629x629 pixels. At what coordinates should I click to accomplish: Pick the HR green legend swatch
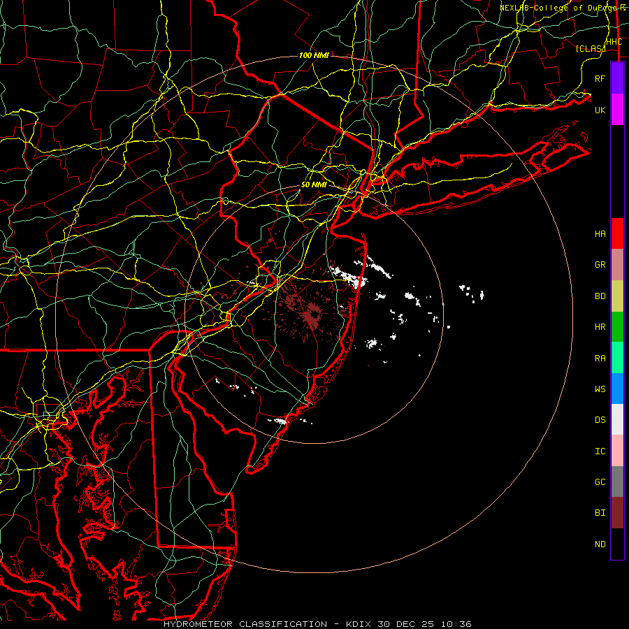coord(617,326)
